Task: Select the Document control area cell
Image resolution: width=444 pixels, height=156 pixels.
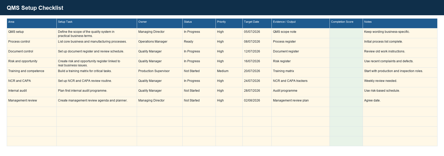Action: pyautogui.click(x=32, y=53)
